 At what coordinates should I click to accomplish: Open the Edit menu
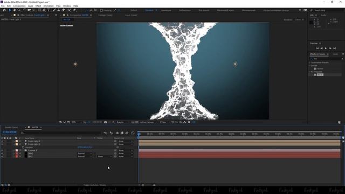tap(9, 6)
